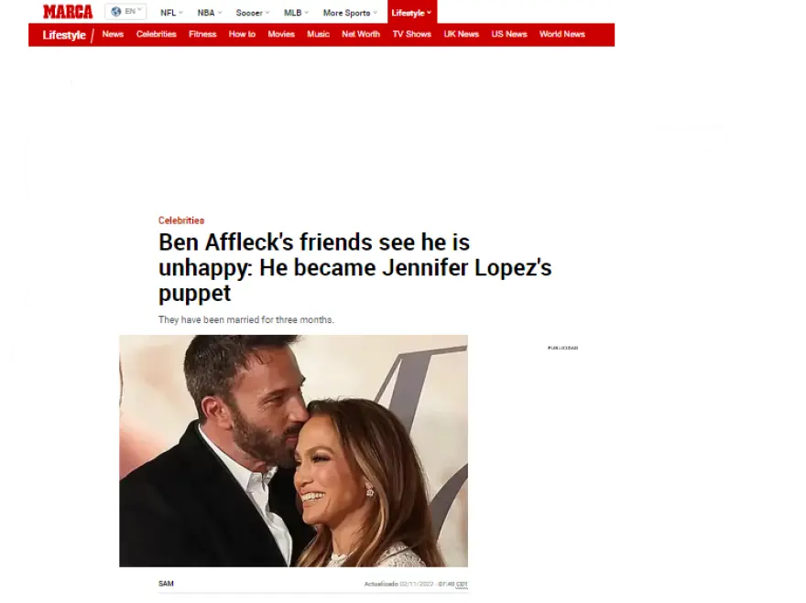Viewport: 806px width, 603px height.
Task: Click the red Celebrities category label above headline
Action: point(181,221)
